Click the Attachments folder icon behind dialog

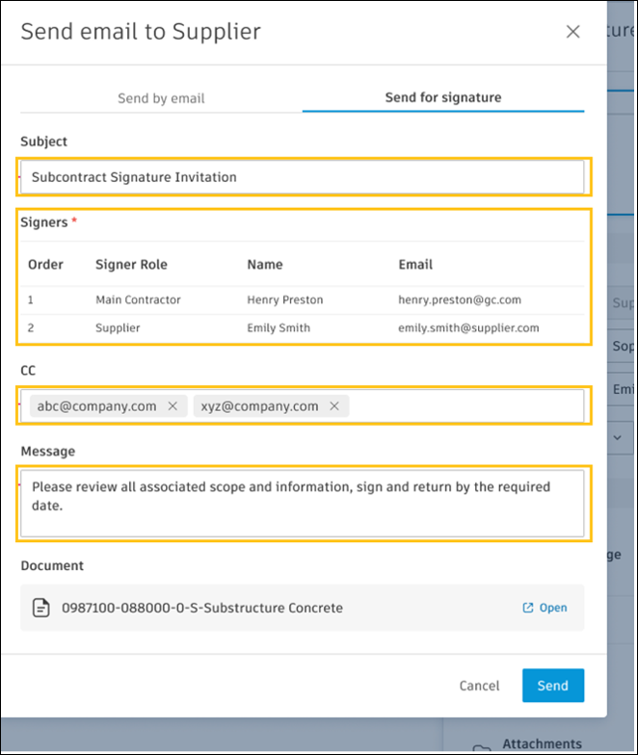480,748
